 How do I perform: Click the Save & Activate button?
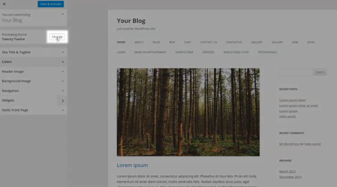pos(51,4)
